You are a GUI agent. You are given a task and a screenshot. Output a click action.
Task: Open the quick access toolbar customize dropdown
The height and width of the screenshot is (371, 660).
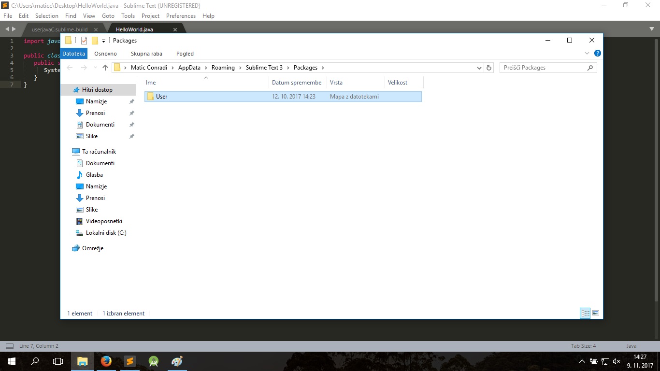click(103, 41)
